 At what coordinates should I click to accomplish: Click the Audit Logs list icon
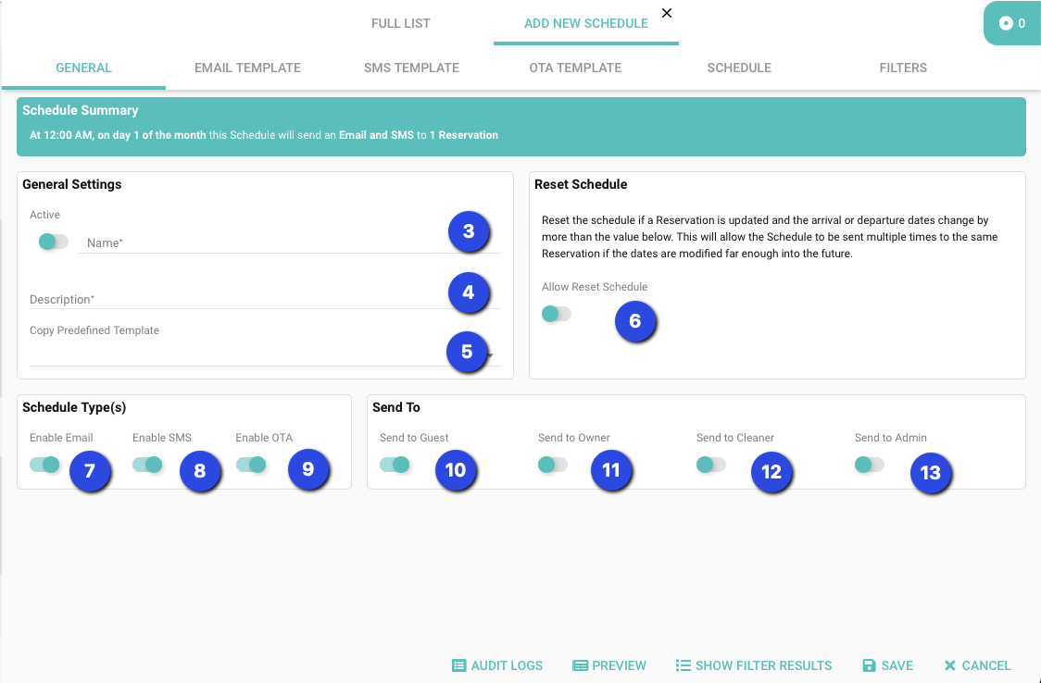[x=458, y=665]
